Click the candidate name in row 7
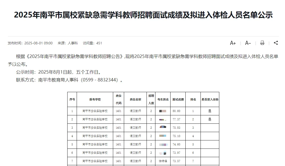 163,161
